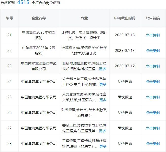This screenshot has width=166, height=152.
Task: Click deadline 2025-07-15 in row 22
Action: pos(125,51)
